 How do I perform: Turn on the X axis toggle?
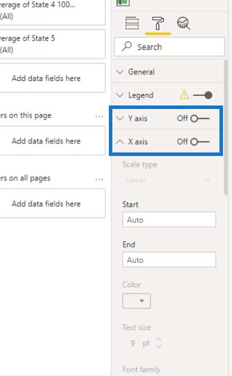[200, 142]
